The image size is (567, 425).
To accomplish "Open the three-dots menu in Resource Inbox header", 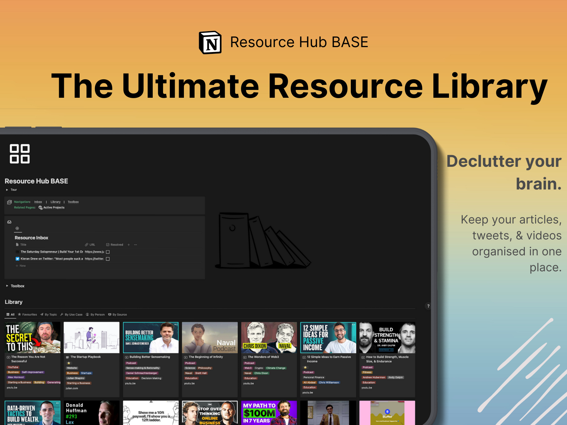I will point(135,245).
